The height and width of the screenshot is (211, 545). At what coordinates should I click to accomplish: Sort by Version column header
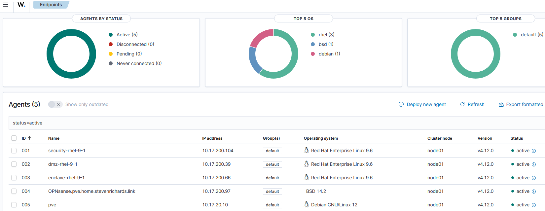(485, 138)
